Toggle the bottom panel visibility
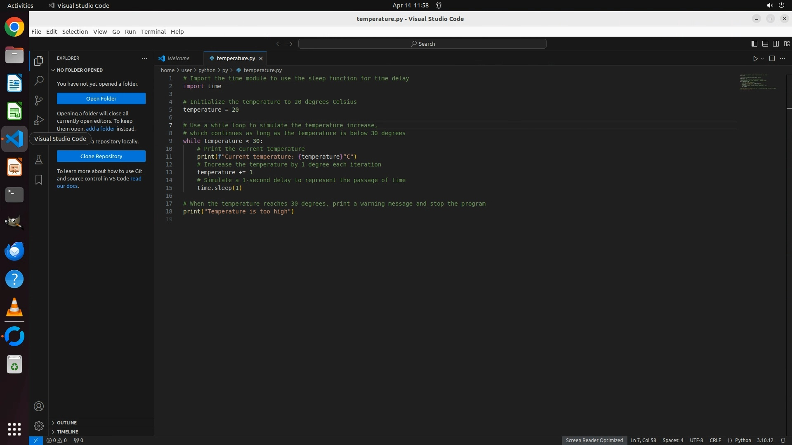 (x=765, y=44)
